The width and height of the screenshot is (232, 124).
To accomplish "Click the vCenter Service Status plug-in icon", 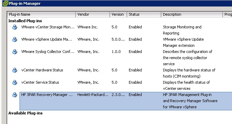I will [x=15, y=82].
